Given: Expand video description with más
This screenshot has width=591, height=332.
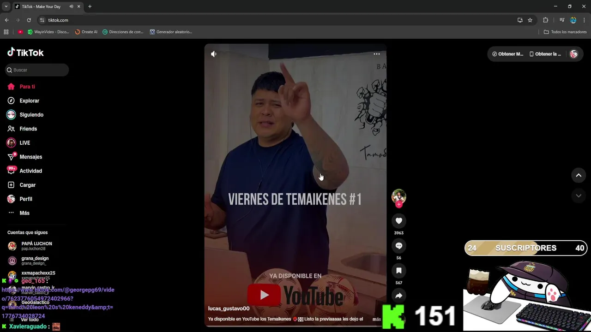Looking at the screenshot, I should pyautogui.click(x=376, y=319).
